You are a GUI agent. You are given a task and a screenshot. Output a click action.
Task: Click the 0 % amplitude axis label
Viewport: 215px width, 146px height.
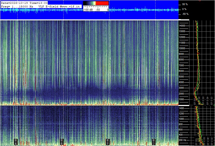click(x=184, y=9)
